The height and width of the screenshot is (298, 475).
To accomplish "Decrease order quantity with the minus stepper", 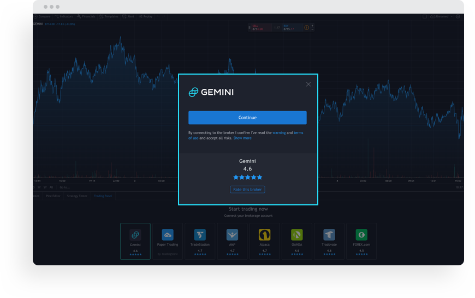I will [x=312, y=29].
